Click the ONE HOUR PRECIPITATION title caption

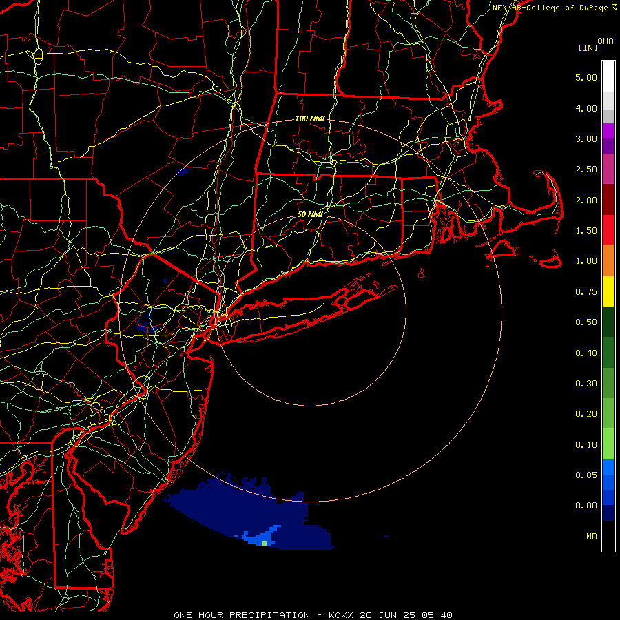click(x=313, y=615)
